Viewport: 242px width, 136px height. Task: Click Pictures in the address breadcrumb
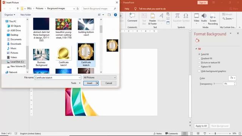39,8
